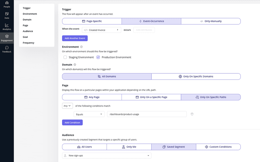
Task: Jump to Trigger section in outline
Action: tap(27, 8)
